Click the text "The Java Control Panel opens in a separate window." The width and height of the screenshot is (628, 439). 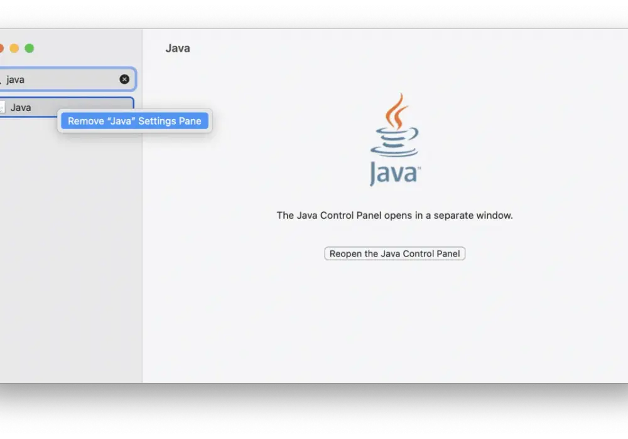click(x=394, y=216)
